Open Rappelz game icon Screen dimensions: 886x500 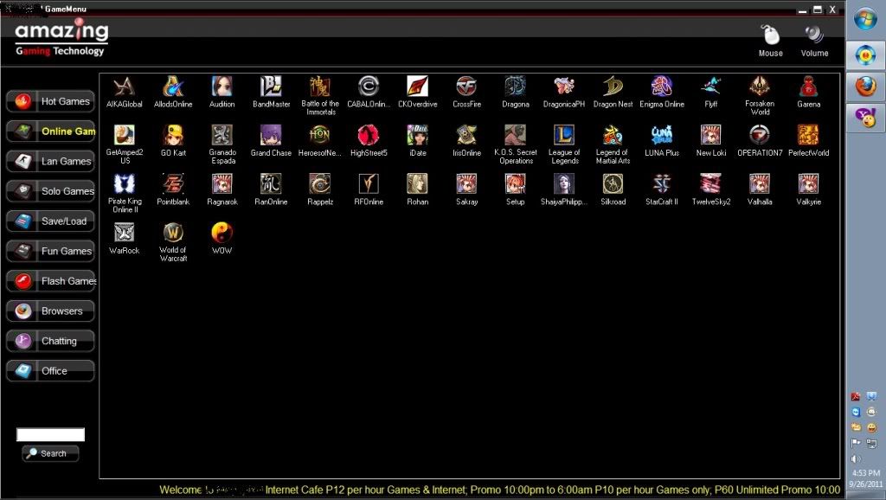point(320,184)
